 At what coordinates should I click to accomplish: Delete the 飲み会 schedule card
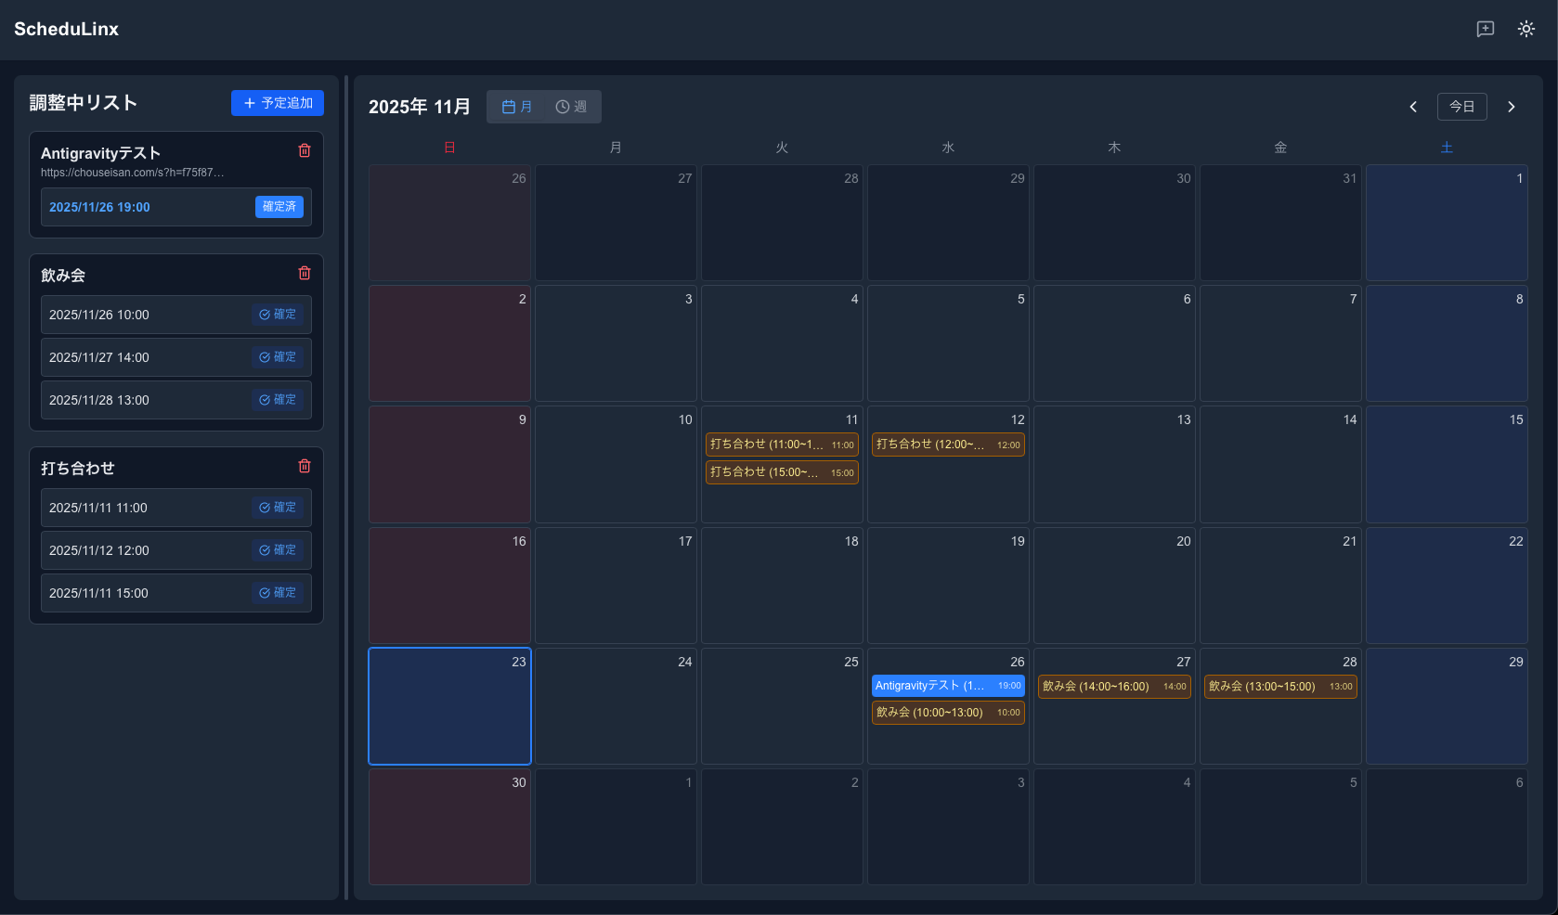305,273
